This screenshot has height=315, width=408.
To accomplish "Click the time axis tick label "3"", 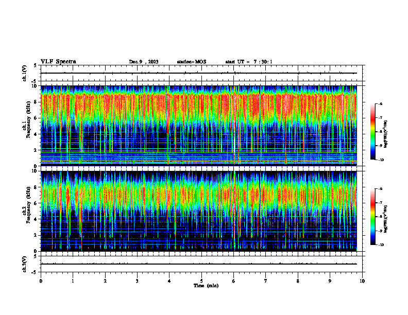I will (x=137, y=281).
